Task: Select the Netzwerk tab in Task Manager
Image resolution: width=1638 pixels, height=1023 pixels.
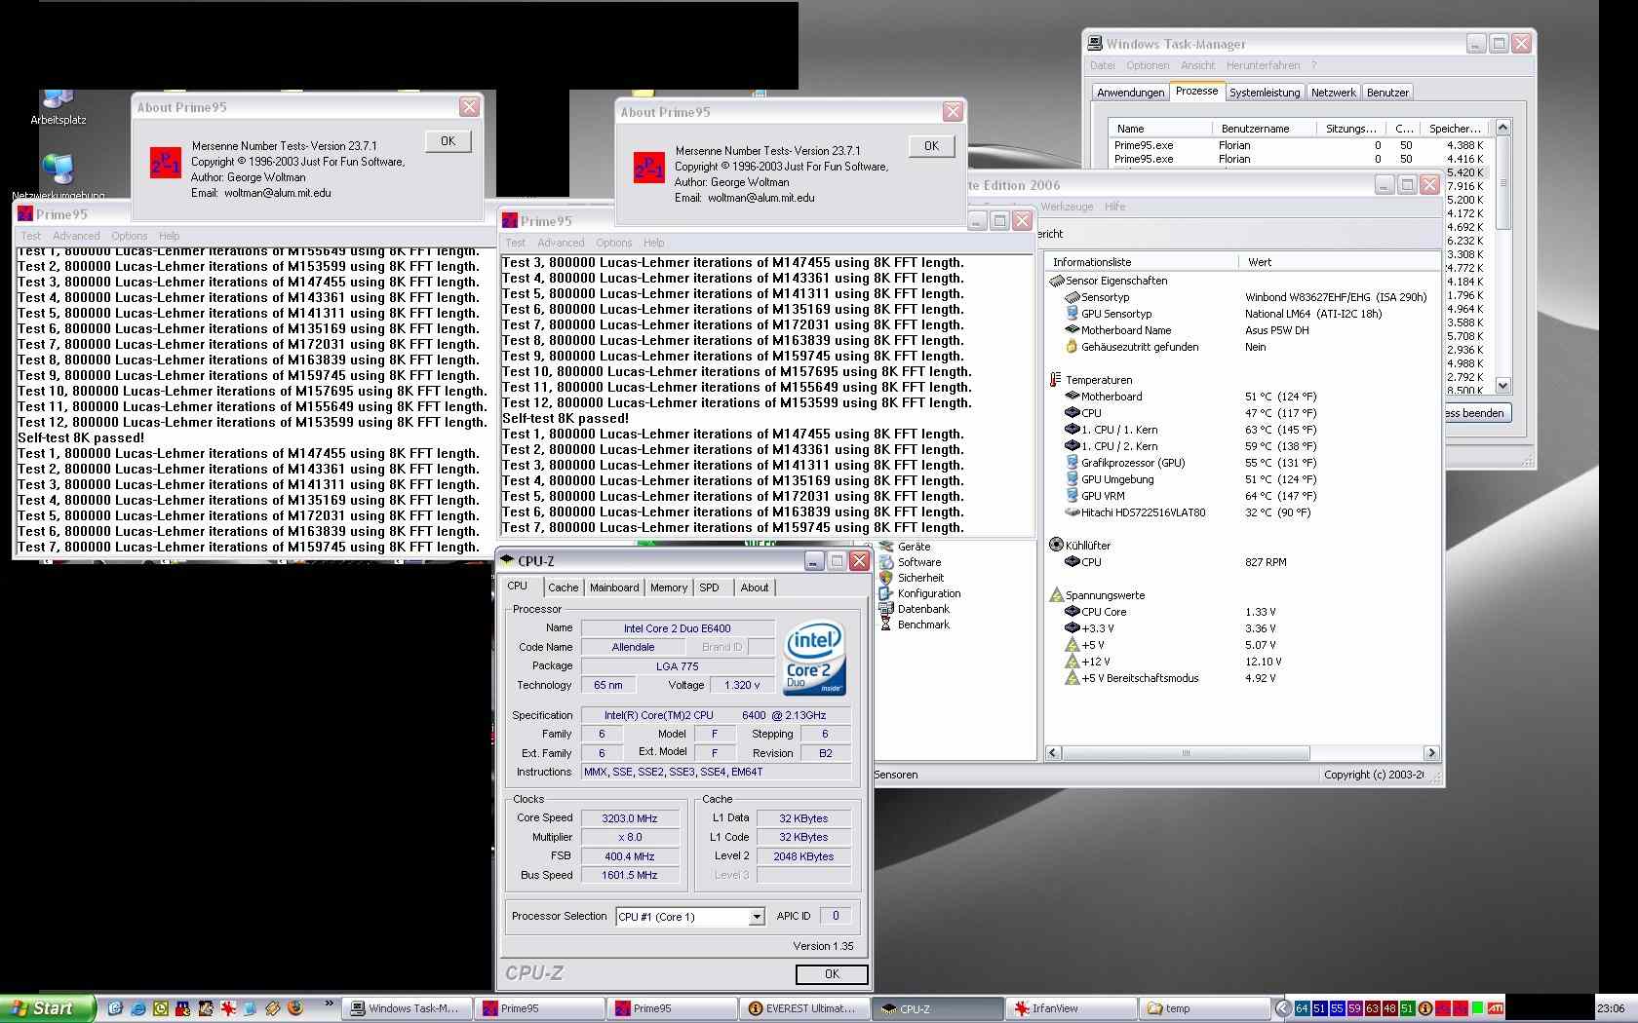Action: pos(1333,93)
